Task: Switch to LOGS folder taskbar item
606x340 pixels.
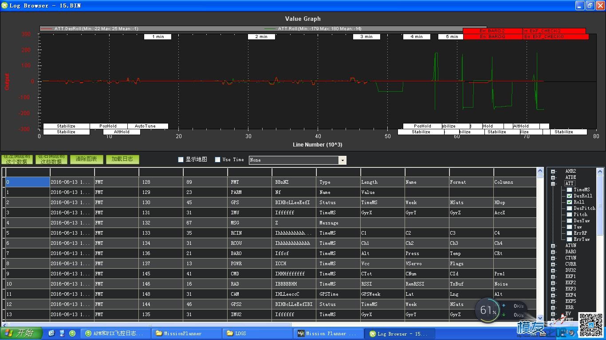Action: [257, 333]
